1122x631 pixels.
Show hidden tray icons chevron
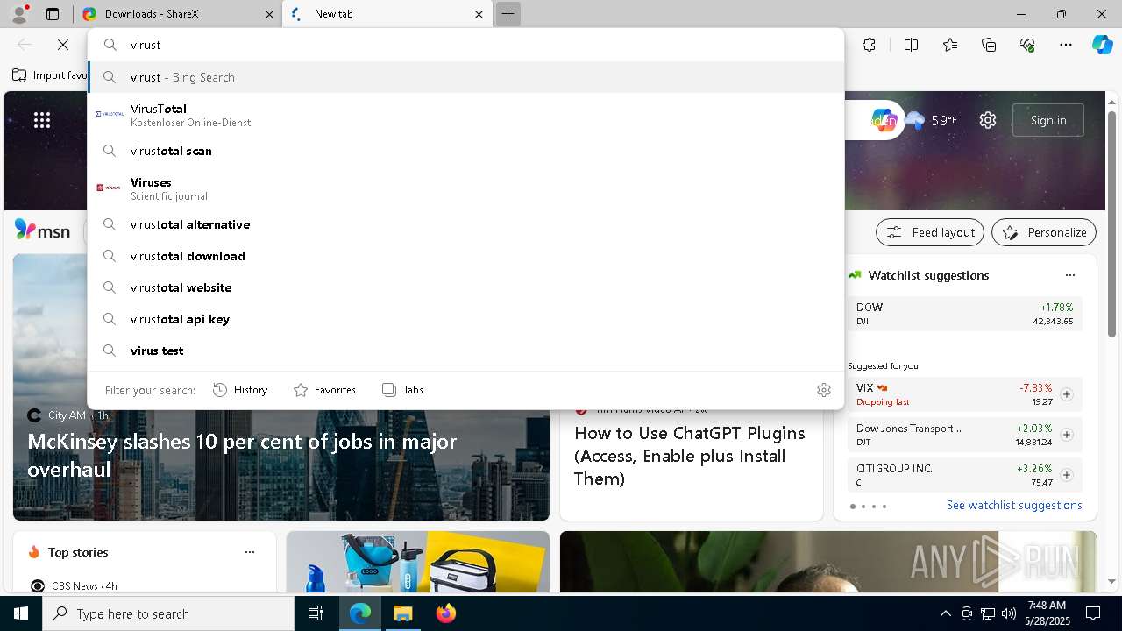(x=945, y=613)
